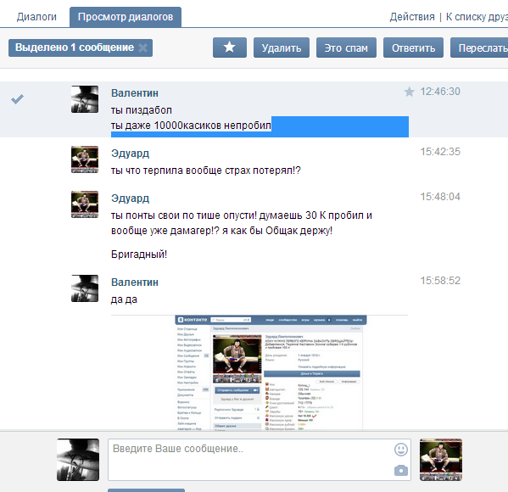Open Эдуард's avatar right of message box
Image resolution: width=508 pixels, height=492 pixels.
click(x=441, y=460)
